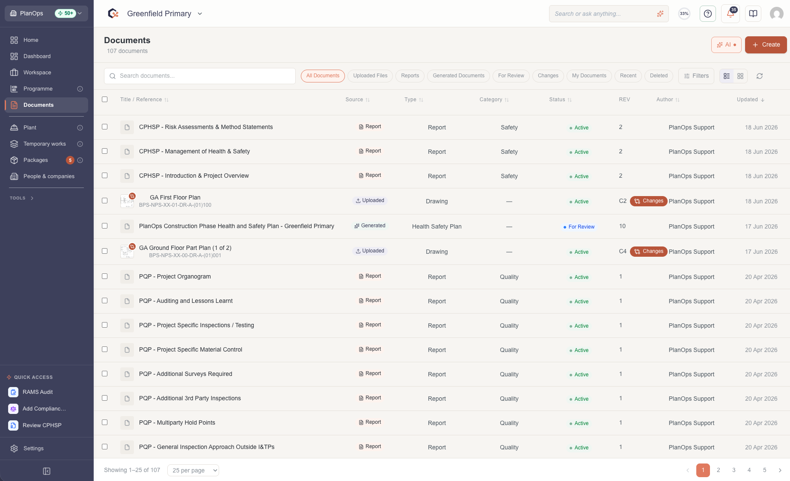
Task: Open the RAMS Audit quick access icon
Action: [x=13, y=392]
